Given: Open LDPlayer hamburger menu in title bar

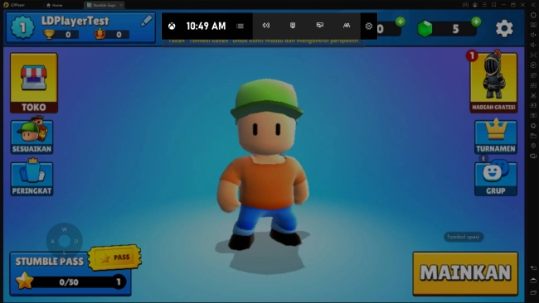Looking at the screenshot, I should click(x=484, y=5).
